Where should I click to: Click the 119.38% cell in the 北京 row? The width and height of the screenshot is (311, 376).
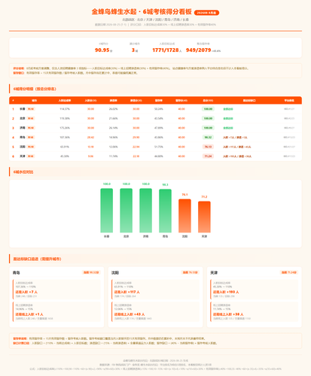(x=65, y=118)
